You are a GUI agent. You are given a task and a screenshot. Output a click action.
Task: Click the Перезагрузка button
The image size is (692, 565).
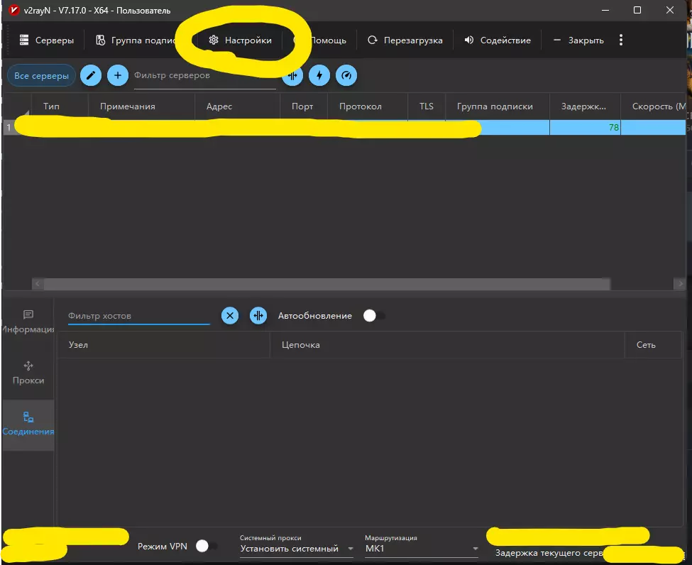point(405,40)
